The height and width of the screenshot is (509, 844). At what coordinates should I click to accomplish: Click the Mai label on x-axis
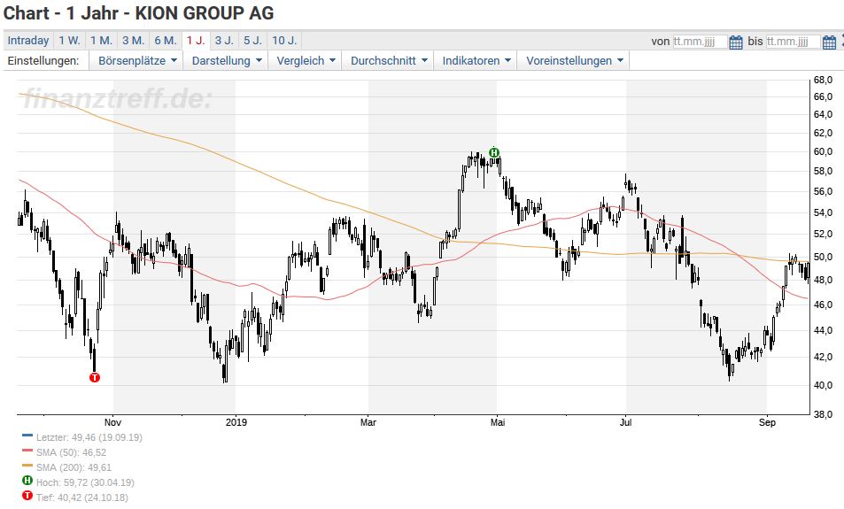[x=498, y=422]
